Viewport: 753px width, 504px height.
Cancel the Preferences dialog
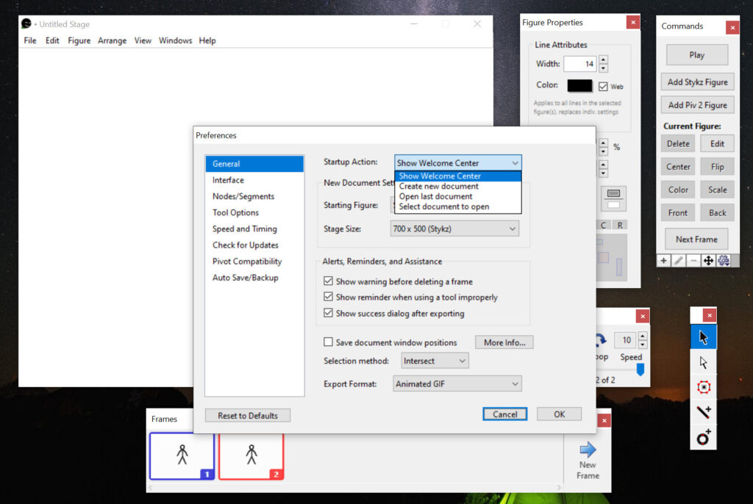[x=504, y=414]
